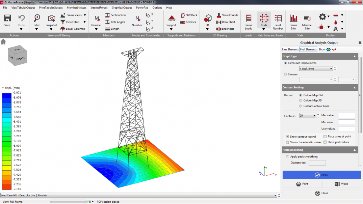Open the GraphicalOutput menu

(122, 8)
